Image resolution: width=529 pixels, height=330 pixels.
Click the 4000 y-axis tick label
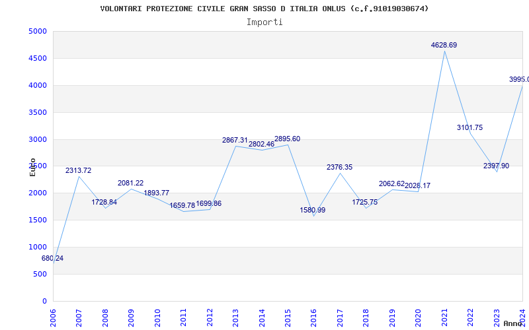coord(38,86)
